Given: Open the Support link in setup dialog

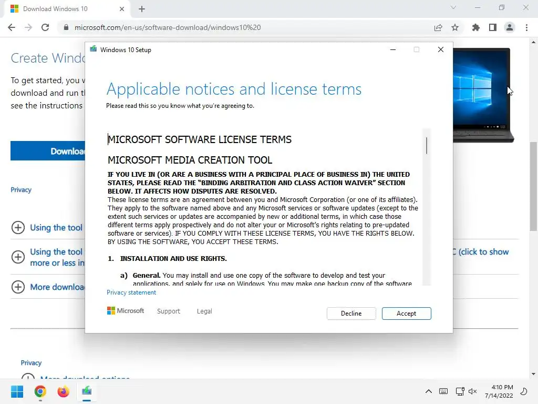Looking at the screenshot, I should pos(169,311).
